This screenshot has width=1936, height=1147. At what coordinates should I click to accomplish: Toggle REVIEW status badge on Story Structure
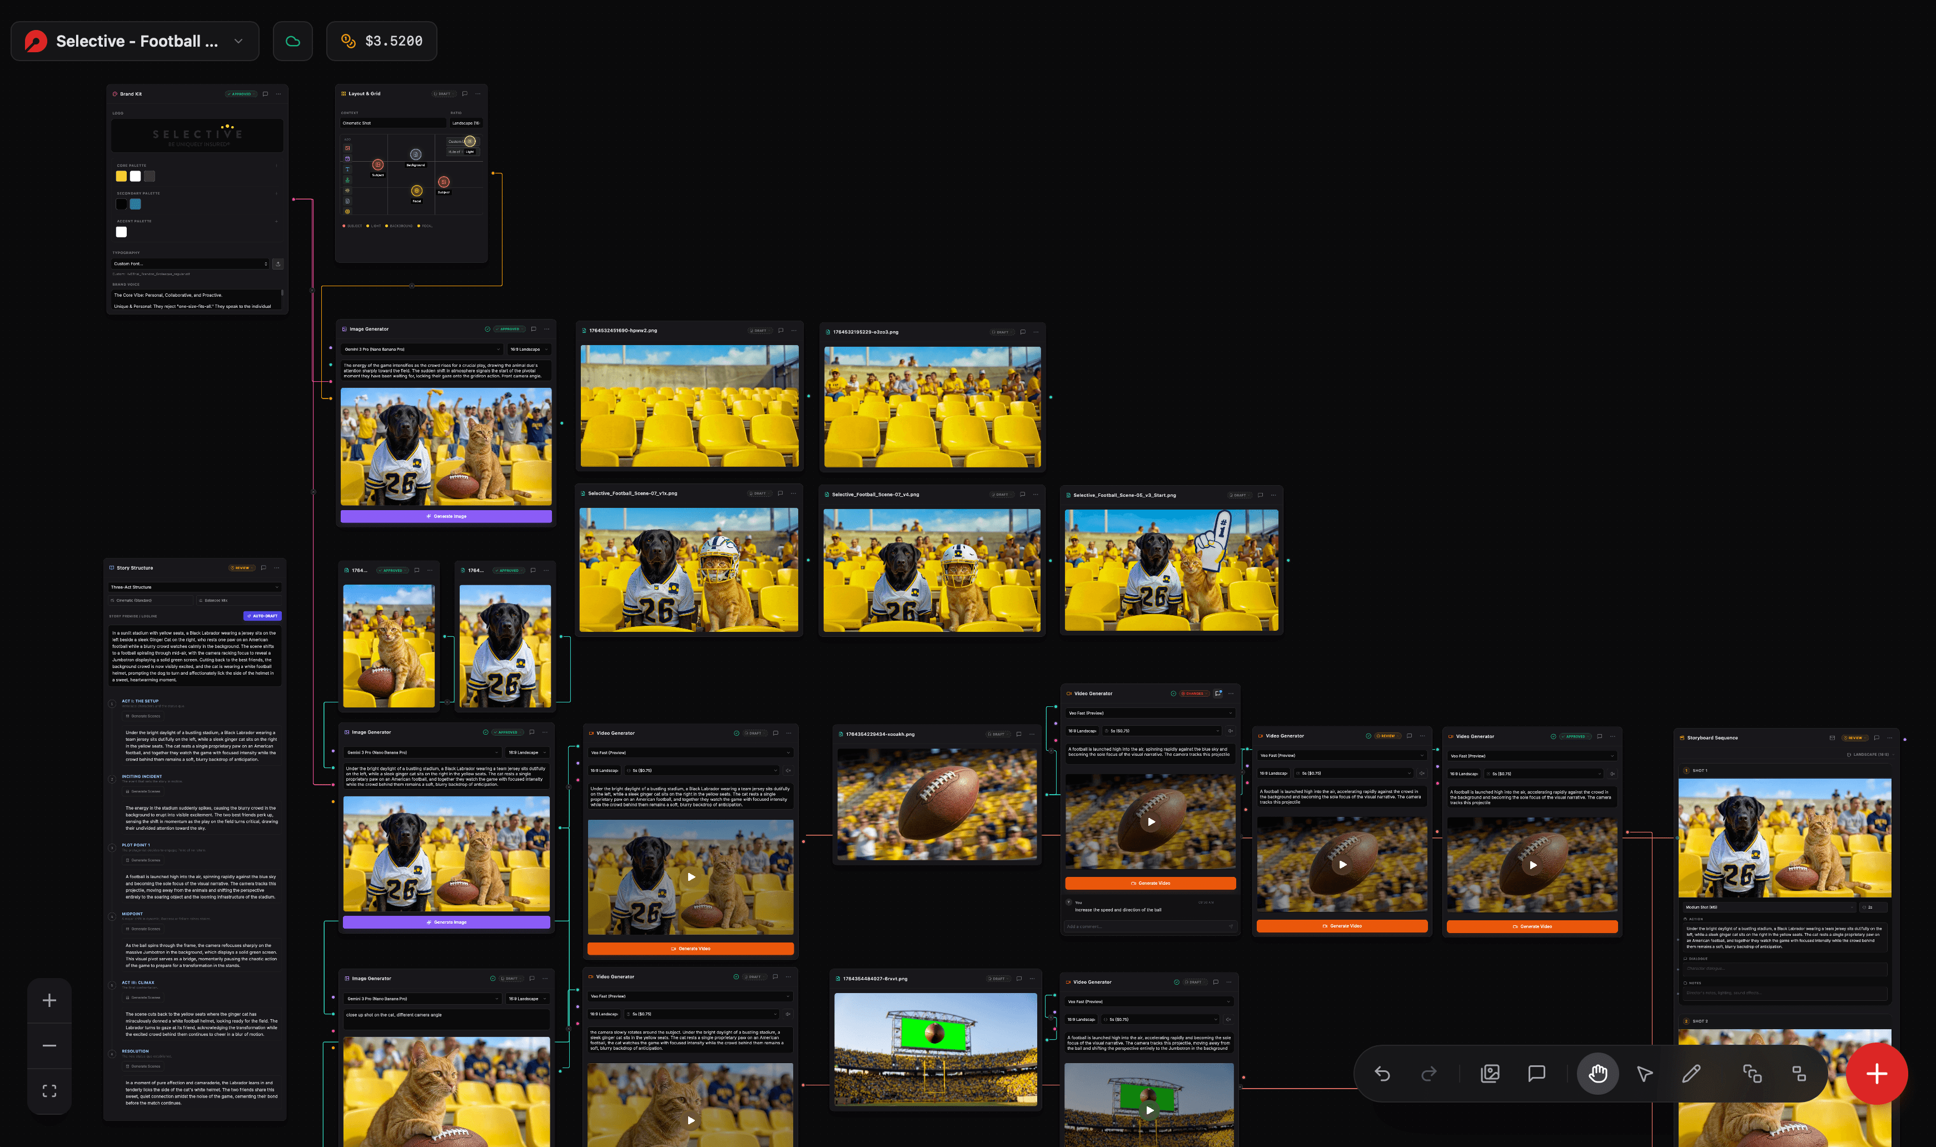[x=241, y=568]
